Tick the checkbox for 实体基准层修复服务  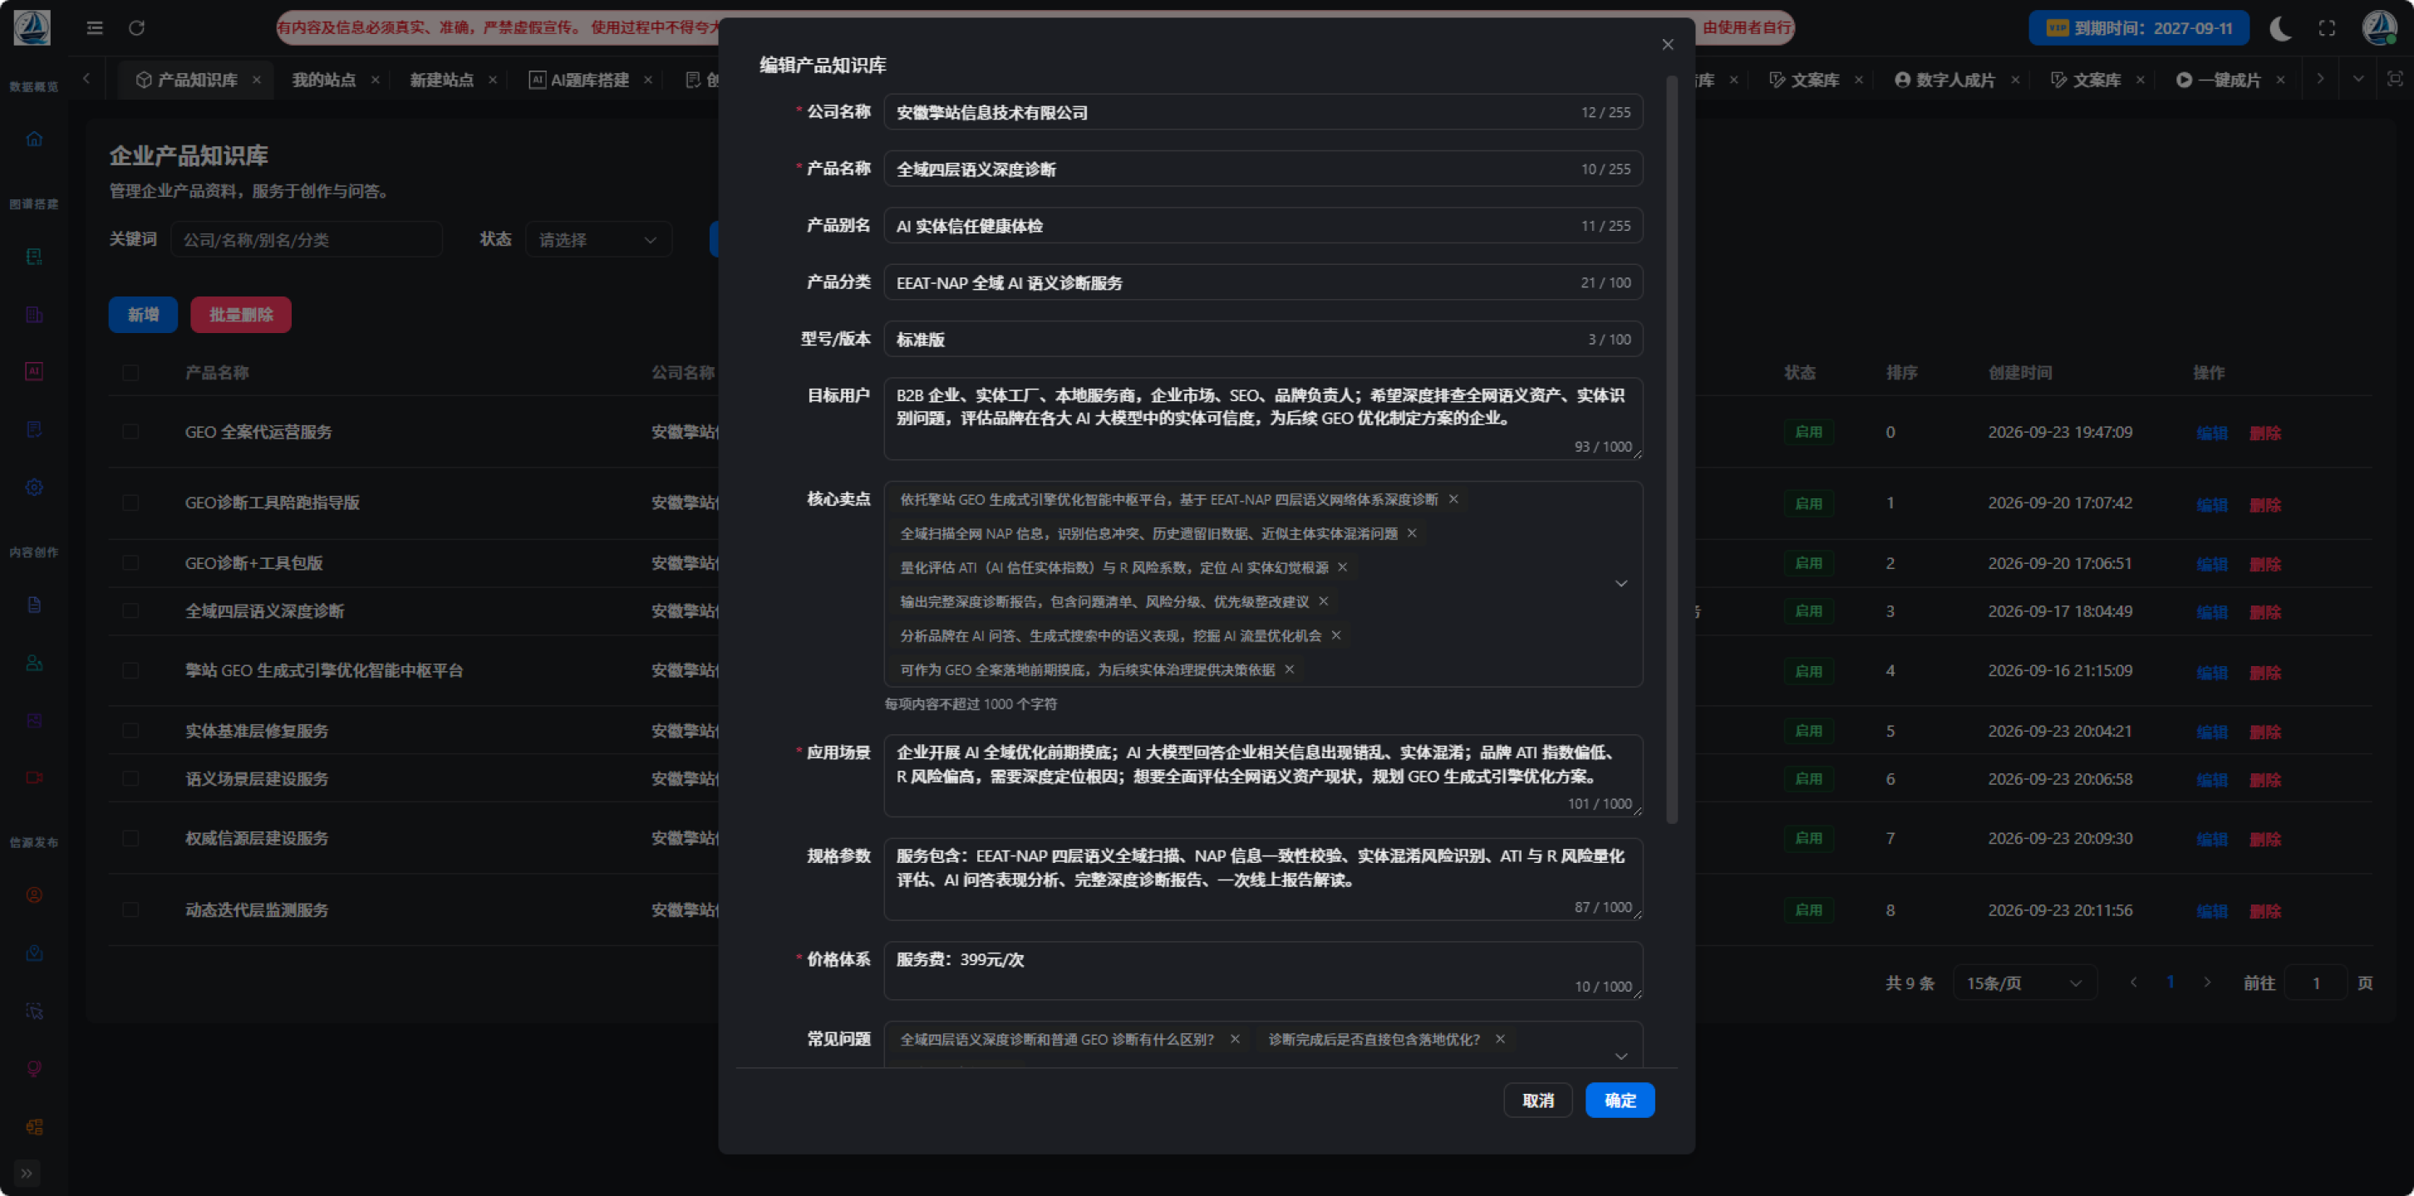[130, 731]
